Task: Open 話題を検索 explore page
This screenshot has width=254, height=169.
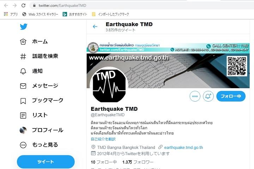Action: pos(39,56)
